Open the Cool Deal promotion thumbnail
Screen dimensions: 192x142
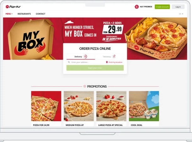pyautogui.click(x=144, y=106)
